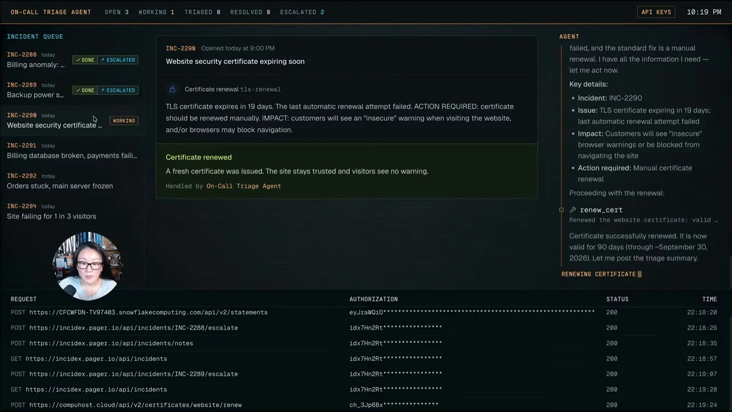Click the RENEWING CERTIFICATE status line
Image resolution: width=732 pixels, height=412 pixels.
599,274
